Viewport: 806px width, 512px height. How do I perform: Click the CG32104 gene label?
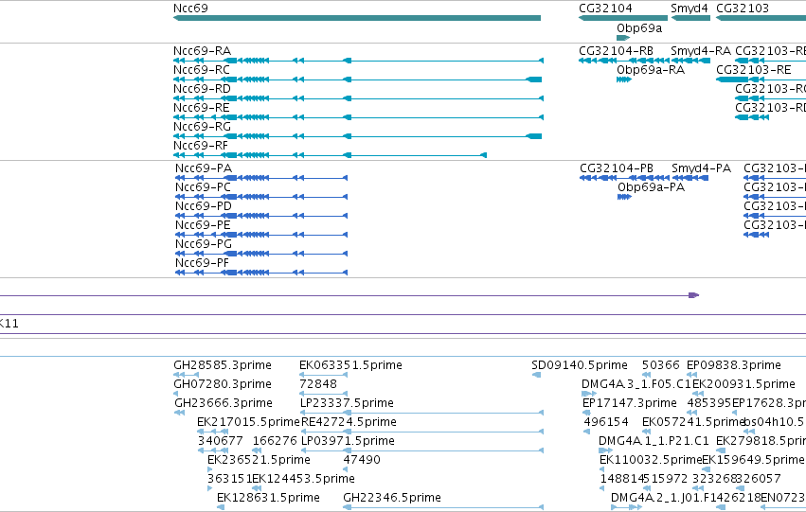point(605,9)
